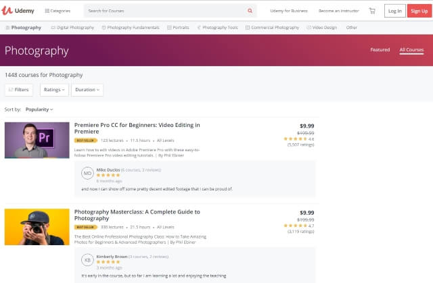Open Become an Instructor link
The width and height of the screenshot is (433, 283).
[339, 11]
